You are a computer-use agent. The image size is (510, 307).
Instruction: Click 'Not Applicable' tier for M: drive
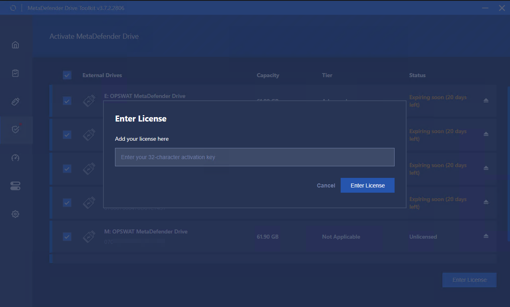point(341,237)
